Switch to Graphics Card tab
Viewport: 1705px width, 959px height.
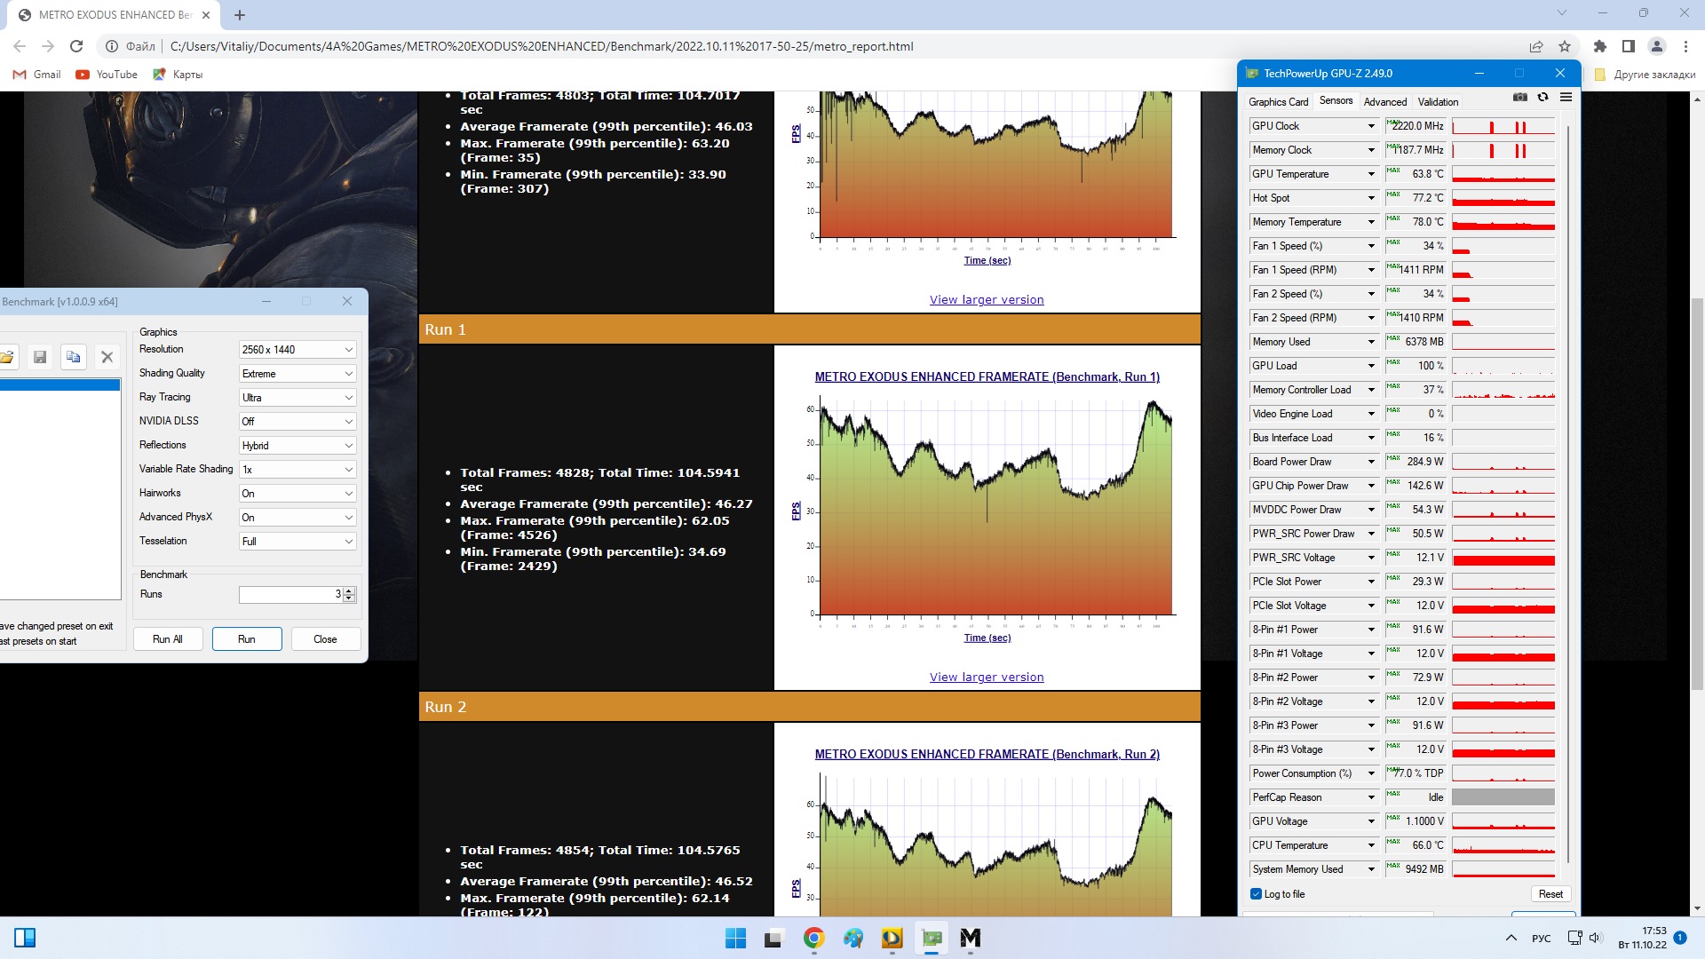1278,102
